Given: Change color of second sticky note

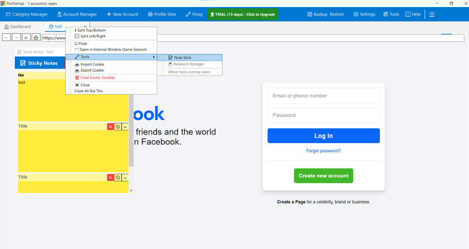Looking at the screenshot, I should click(118, 127).
